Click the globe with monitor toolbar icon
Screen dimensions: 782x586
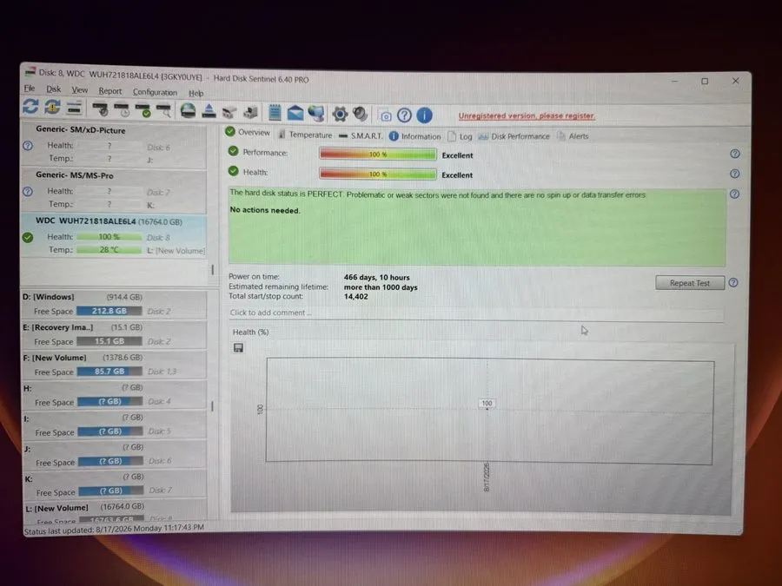click(x=316, y=113)
